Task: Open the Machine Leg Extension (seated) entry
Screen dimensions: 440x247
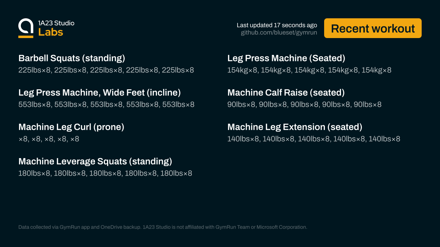Action: (294, 127)
